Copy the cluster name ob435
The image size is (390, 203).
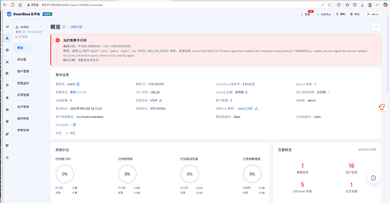tap(78, 84)
